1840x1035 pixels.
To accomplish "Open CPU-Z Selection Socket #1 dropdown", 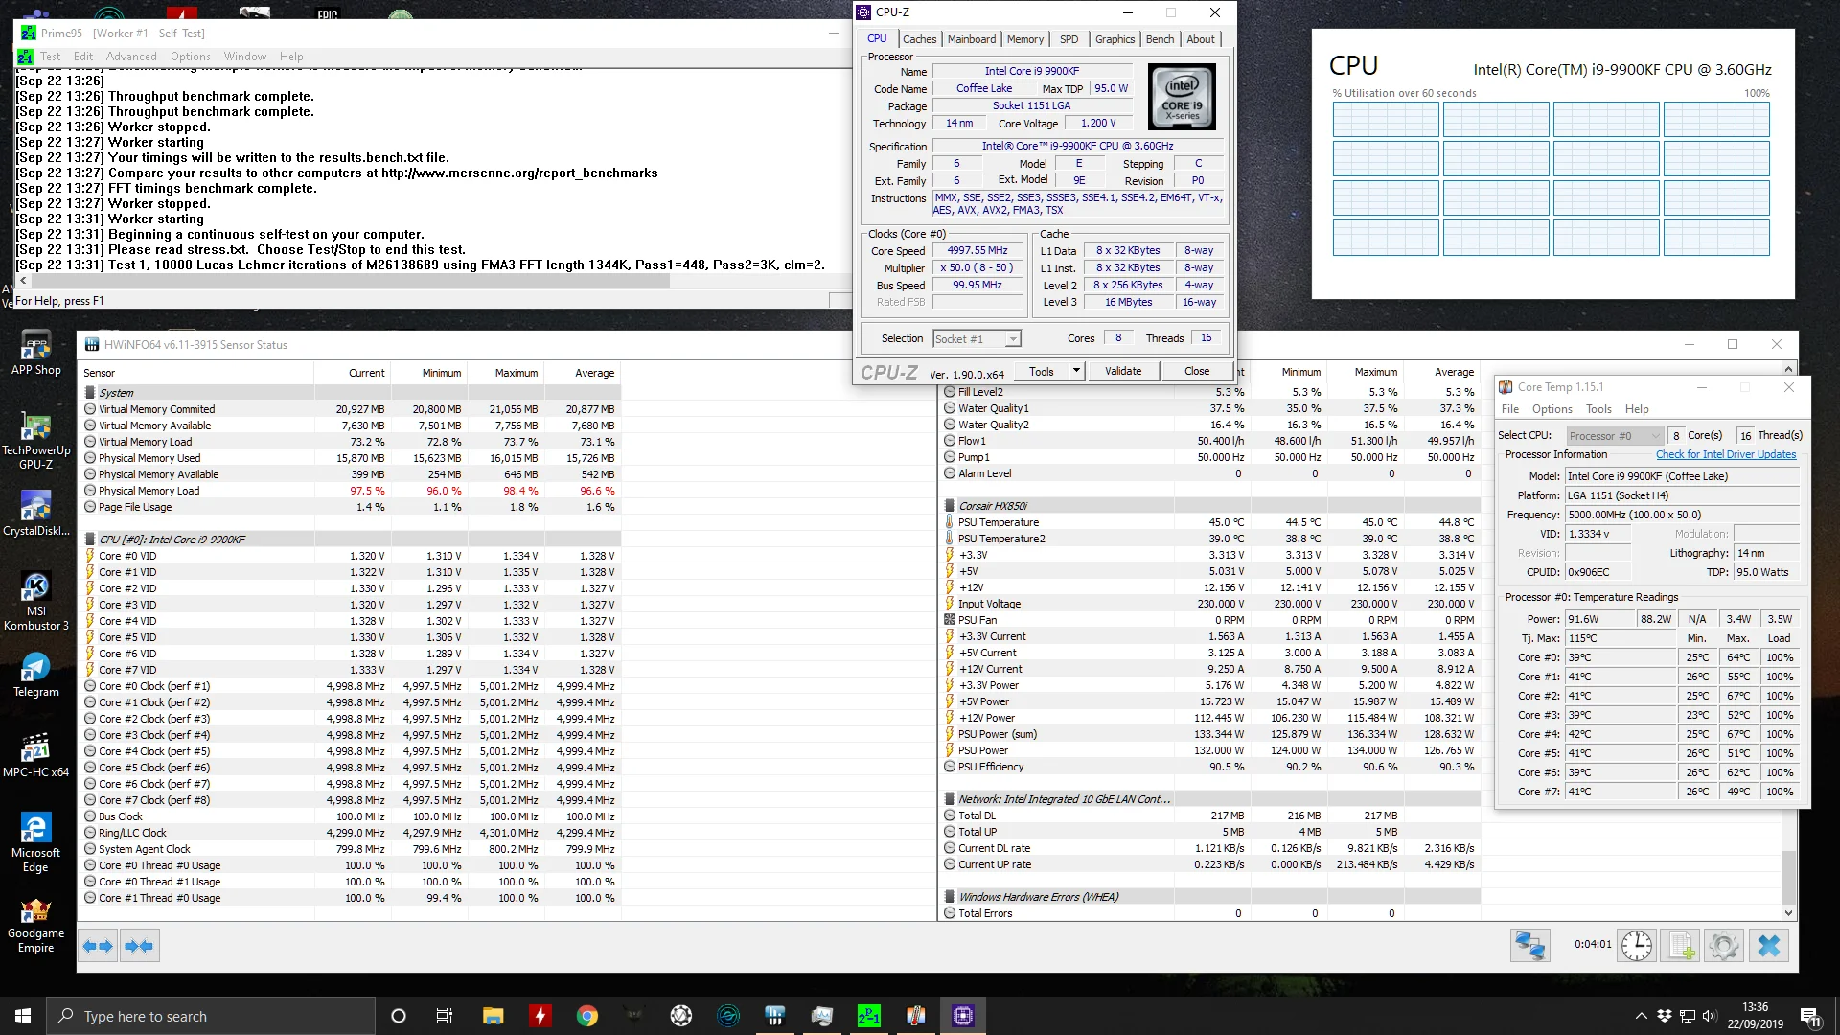I will tap(977, 338).
